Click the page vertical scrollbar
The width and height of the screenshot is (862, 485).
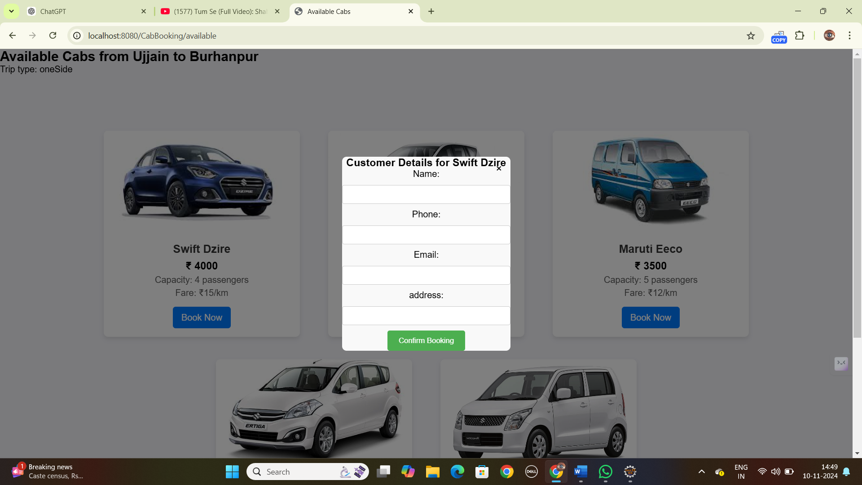(x=857, y=198)
